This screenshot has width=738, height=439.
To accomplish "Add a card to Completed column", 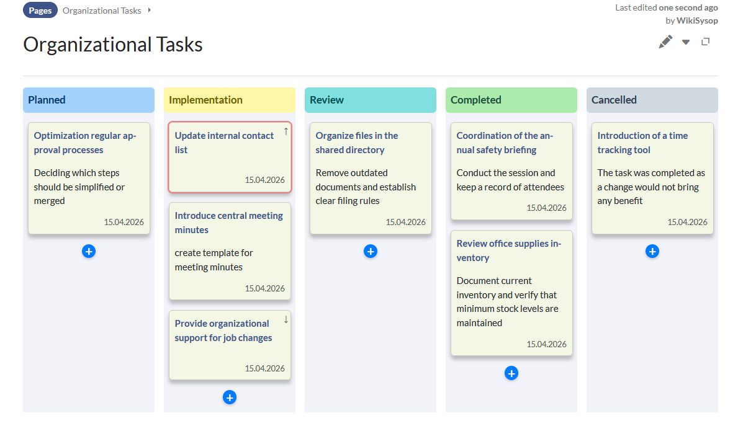I will pos(511,373).
